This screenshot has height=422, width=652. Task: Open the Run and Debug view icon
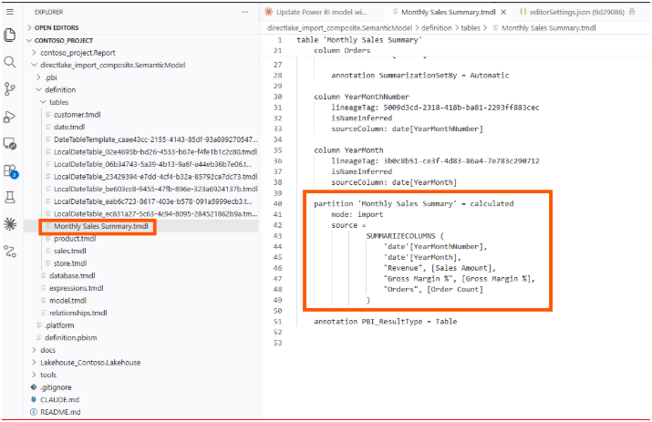coord(10,117)
